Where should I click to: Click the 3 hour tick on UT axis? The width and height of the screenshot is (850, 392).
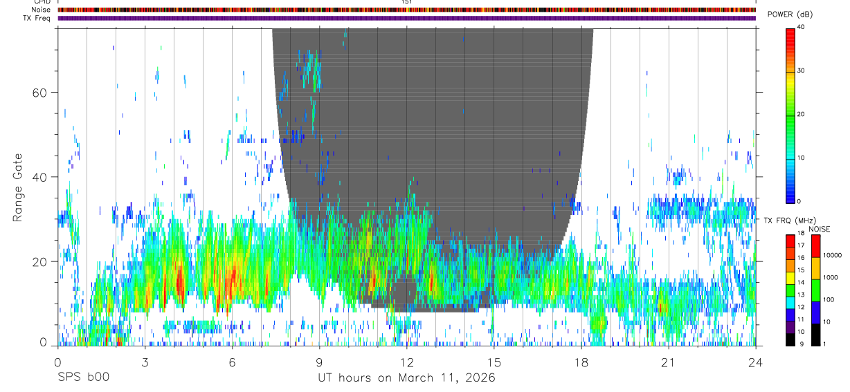coord(145,362)
